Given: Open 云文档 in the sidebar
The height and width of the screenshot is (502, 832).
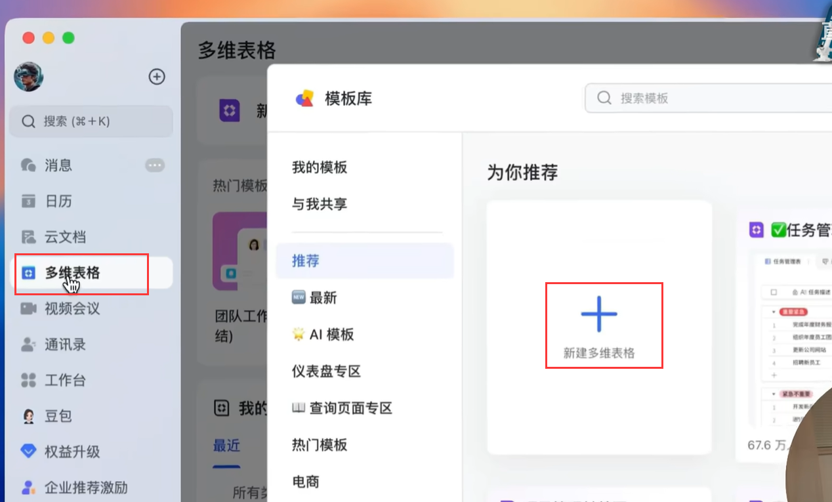Looking at the screenshot, I should [91, 237].
